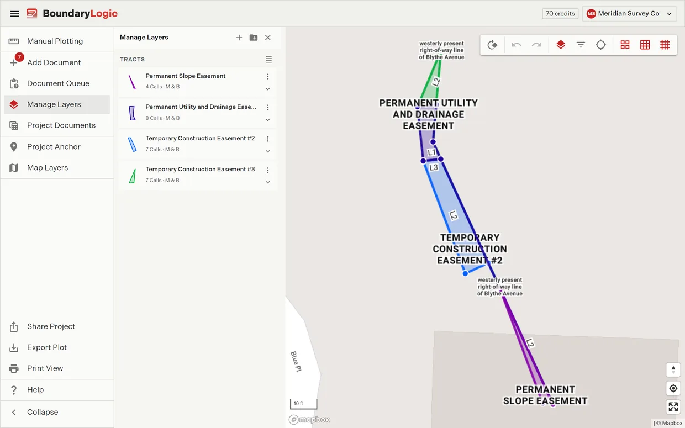Screen dimensions: 685x428
Task: Open options for Temporary Construction Easement #3
Action: pos(268,170)
